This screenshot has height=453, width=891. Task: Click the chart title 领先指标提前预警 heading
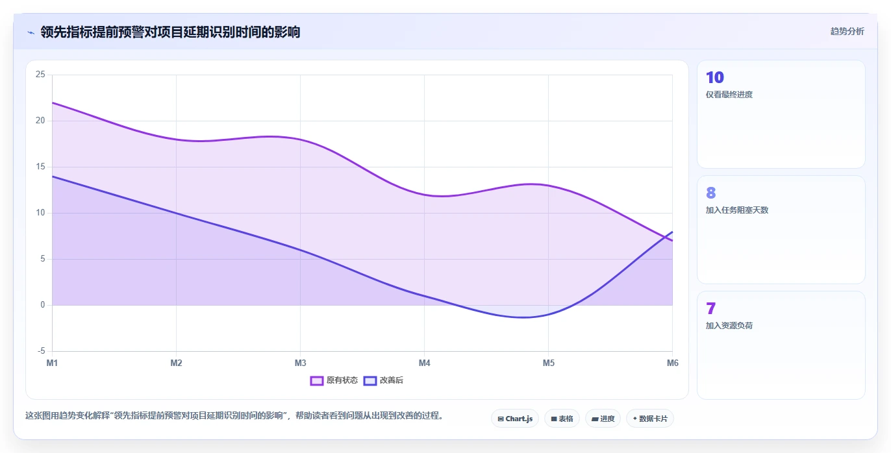click(170, 32)
